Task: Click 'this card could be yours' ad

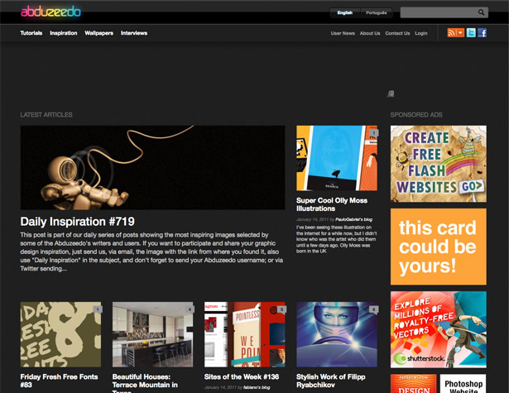Action: click(439, 247)
